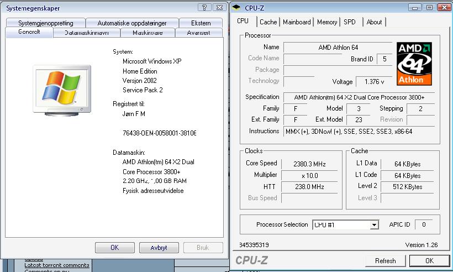The height and width of the screenshot is (272, 453).
Task: Click the HTT value 238.0 MHz
Action: pyautogui.click(x=309, y=187)
